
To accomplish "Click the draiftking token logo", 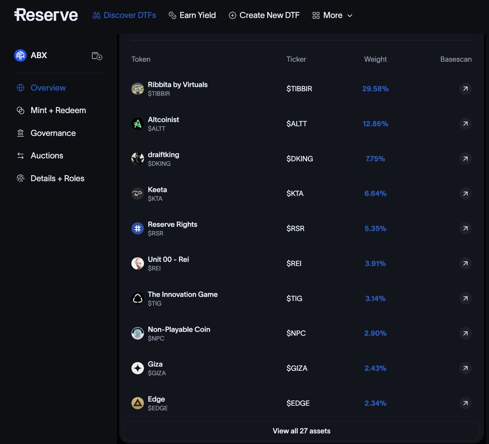I will pyautogui.click(x=138, y=158).
